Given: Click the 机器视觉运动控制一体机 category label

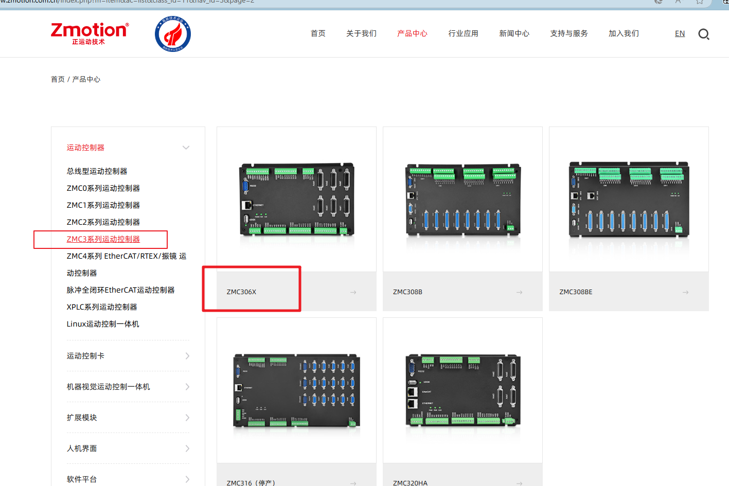Looking at the screenshot, I should 108,387.
